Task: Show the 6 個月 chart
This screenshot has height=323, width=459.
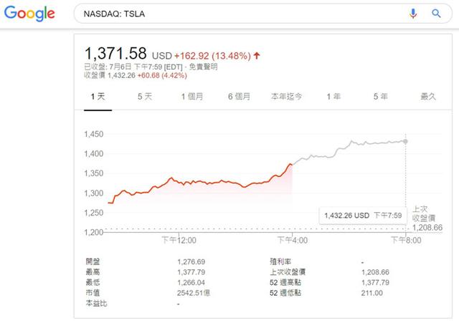Action: [x=239, y=96]
